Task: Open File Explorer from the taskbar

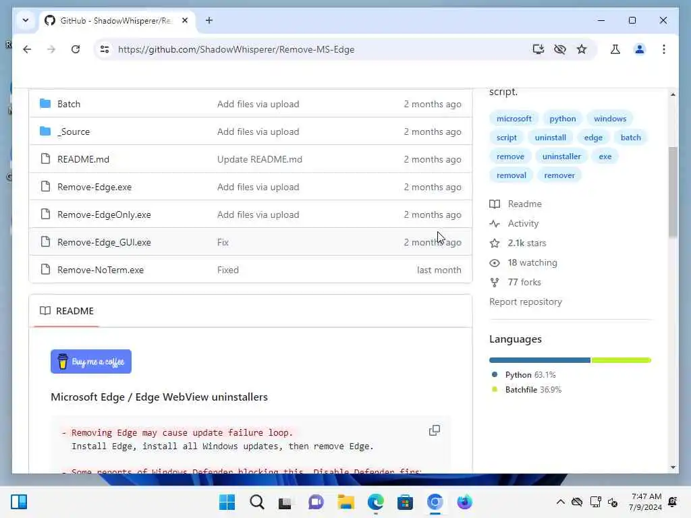Action: click(x=346, y=502)
